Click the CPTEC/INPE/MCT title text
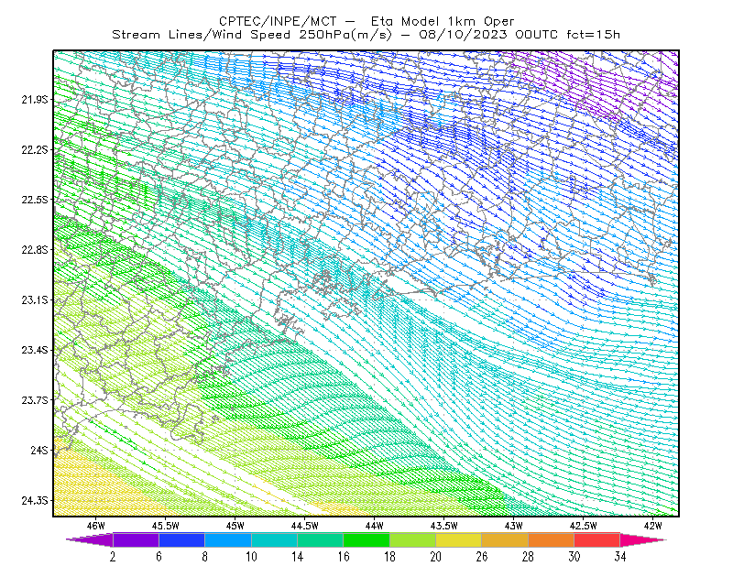 click(x=278, y=21)
